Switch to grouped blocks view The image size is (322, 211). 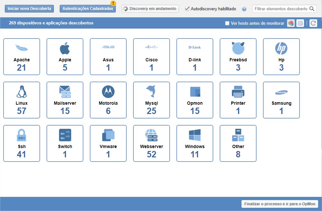pos(291,23)
